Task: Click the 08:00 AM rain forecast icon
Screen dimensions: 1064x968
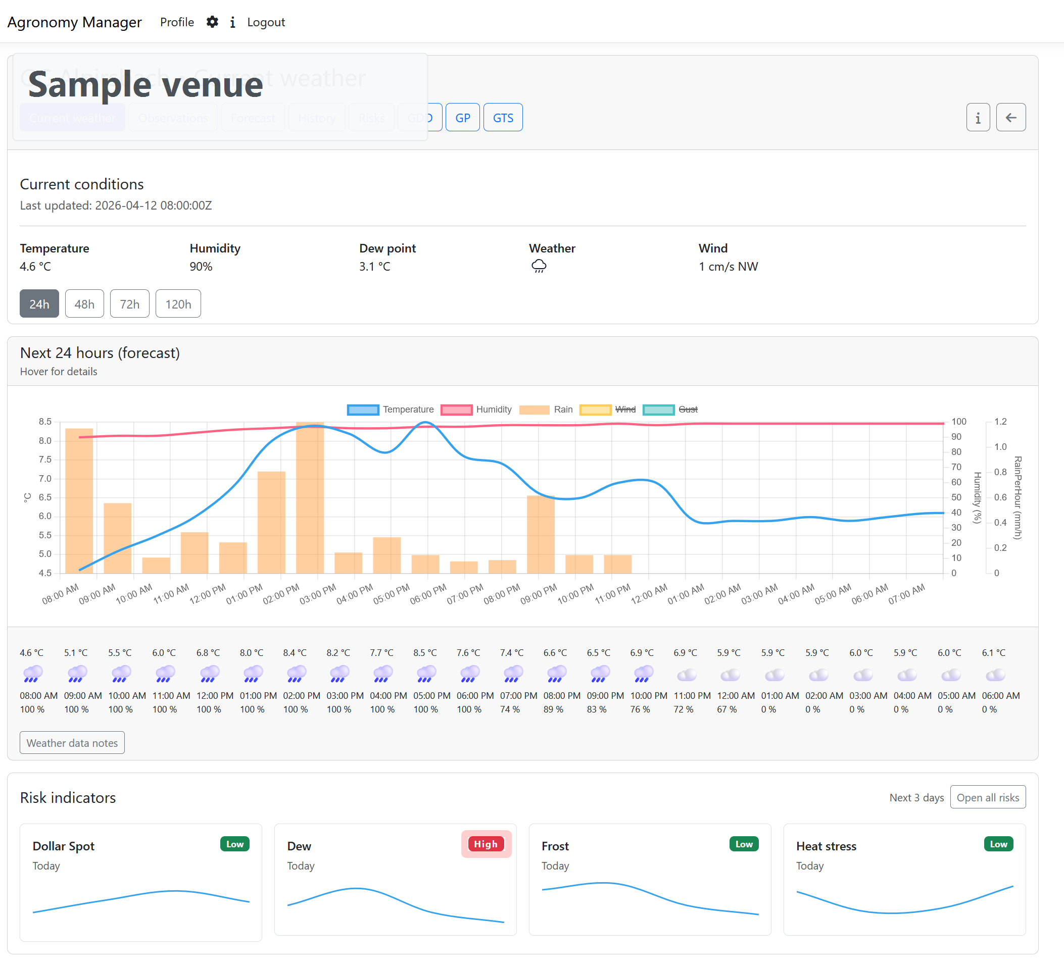Action: tap(33, 674)
